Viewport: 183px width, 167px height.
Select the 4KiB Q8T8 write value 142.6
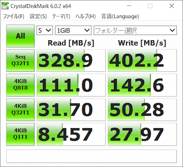pos(142,85)
